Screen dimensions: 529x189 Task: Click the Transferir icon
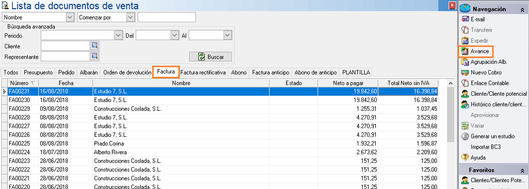pyautogui.click(x=465, y=30)
